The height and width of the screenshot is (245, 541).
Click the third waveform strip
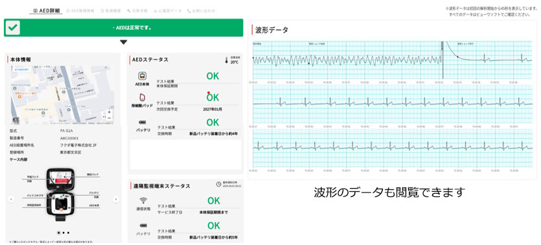[x=393, y=148]
